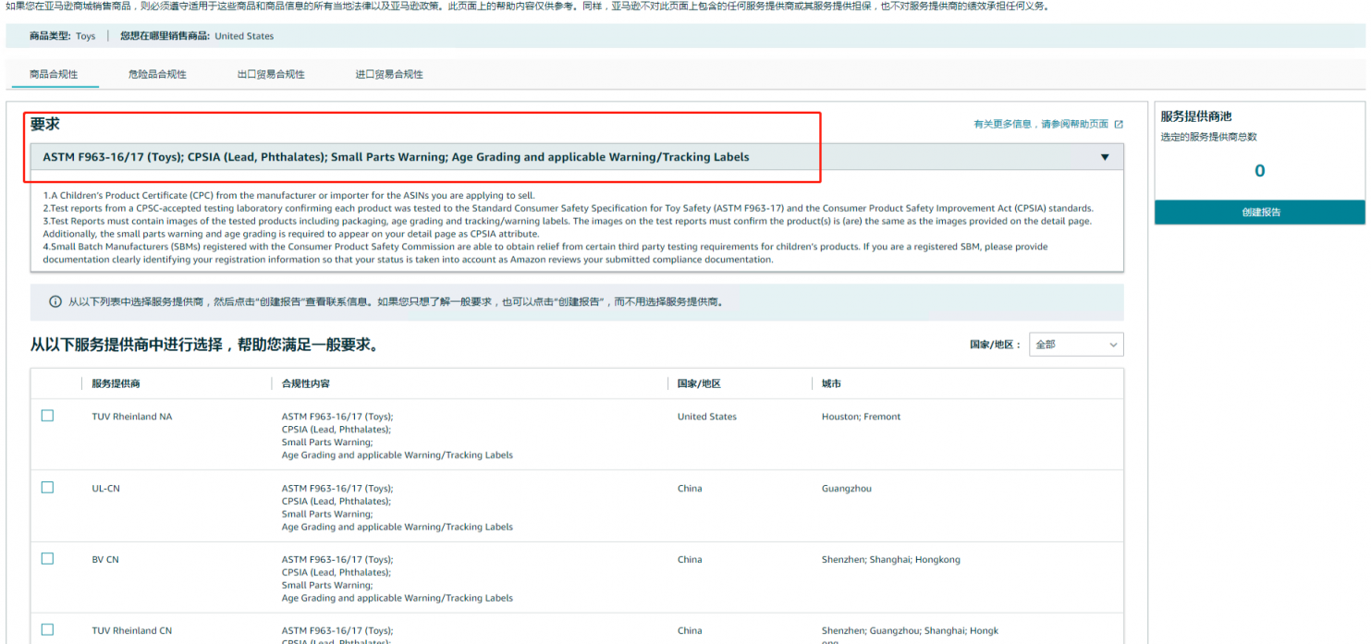
Task: Open the 有关更多信息，请参阅帮助页面 link
Action: [x=1041, y=124]
